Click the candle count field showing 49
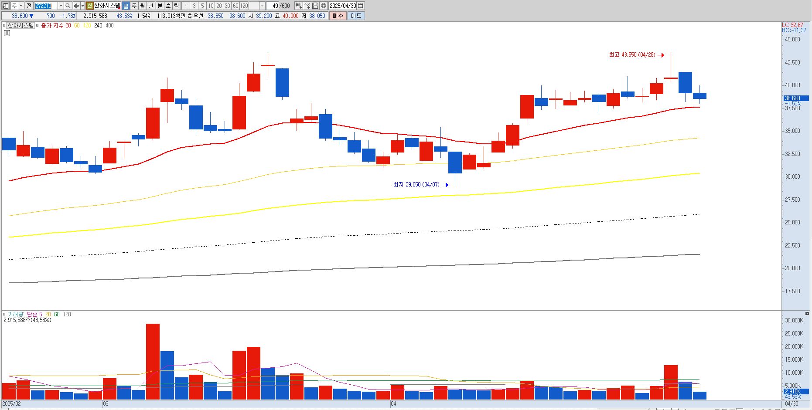Screen dimensions: 812x410 tap(273, 6)
